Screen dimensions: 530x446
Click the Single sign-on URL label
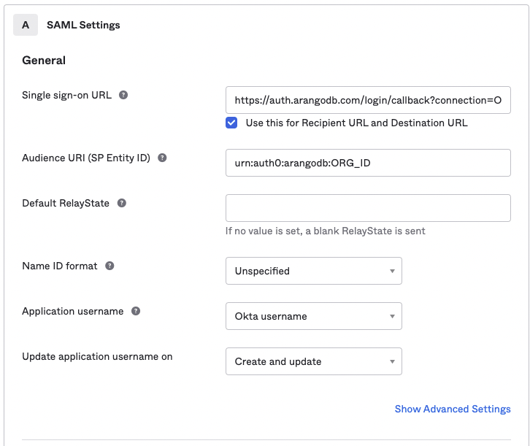(x=66, y=96)
